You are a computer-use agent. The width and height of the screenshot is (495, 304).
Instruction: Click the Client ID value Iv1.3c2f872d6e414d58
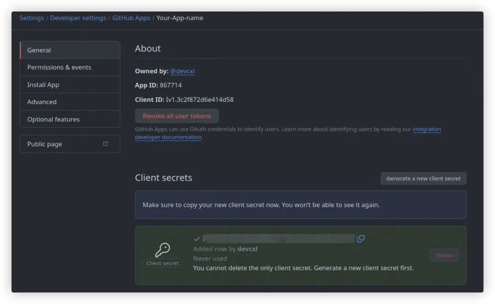tap(199, 100)
